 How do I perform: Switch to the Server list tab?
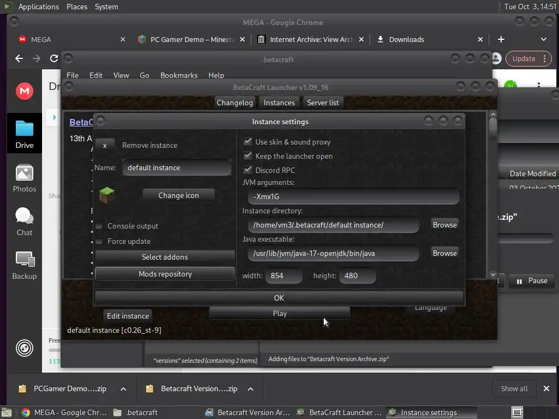323,103
